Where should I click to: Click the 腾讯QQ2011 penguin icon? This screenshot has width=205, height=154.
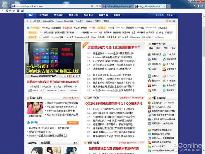tap(149, 81)
